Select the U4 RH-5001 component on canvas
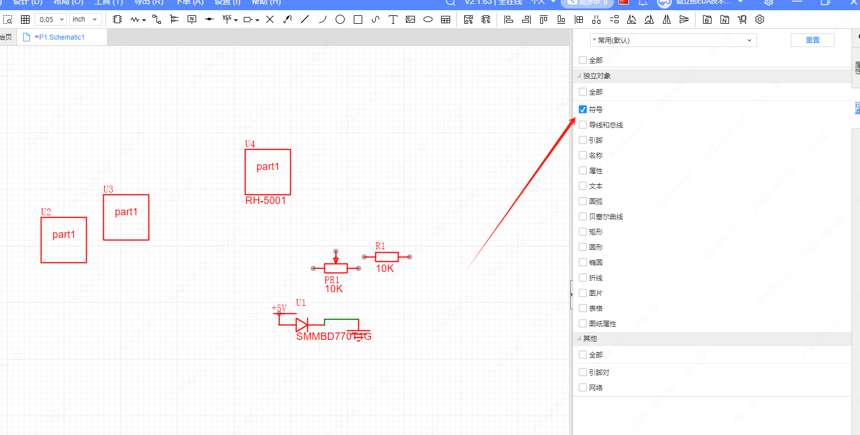This screenshot has width=860, height=435. [x=268, y=172]
